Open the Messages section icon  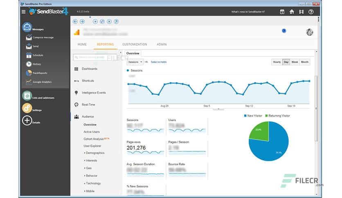pyautogui.click(x=27, y=27)
